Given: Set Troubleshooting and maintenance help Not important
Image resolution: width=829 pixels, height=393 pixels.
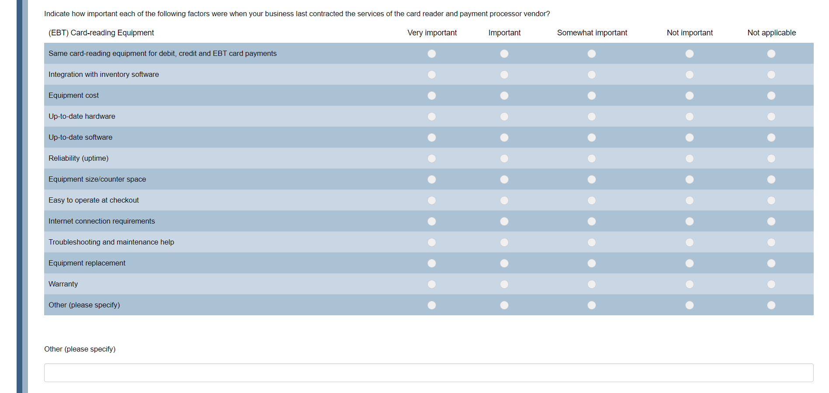Looking at the screenshot, I should [690, 242].
